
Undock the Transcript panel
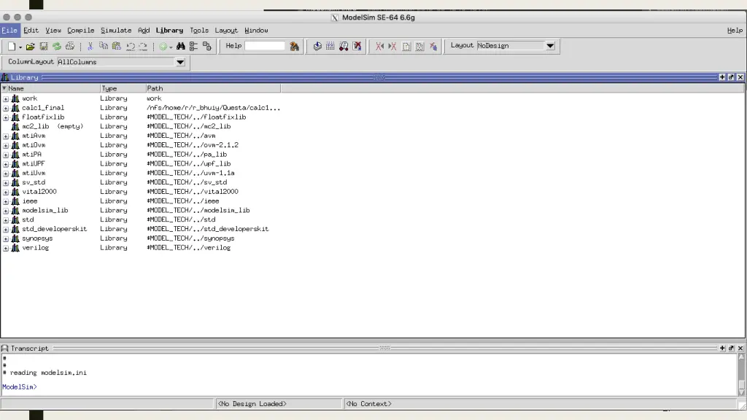click(731, 348)
